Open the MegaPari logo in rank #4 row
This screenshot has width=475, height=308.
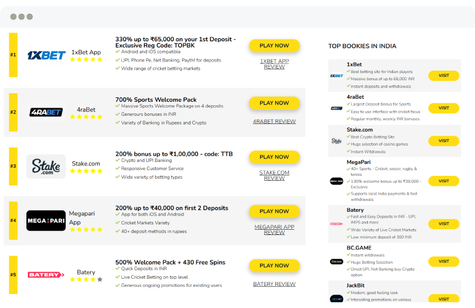[x=46, y=221]
